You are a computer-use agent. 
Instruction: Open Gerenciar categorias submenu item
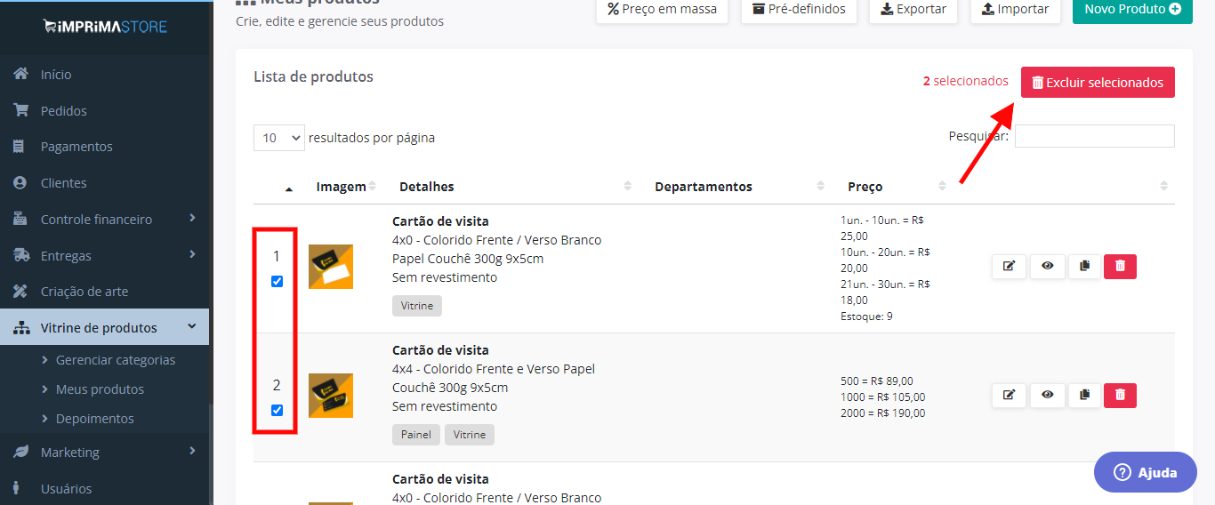tap(116, 360)
